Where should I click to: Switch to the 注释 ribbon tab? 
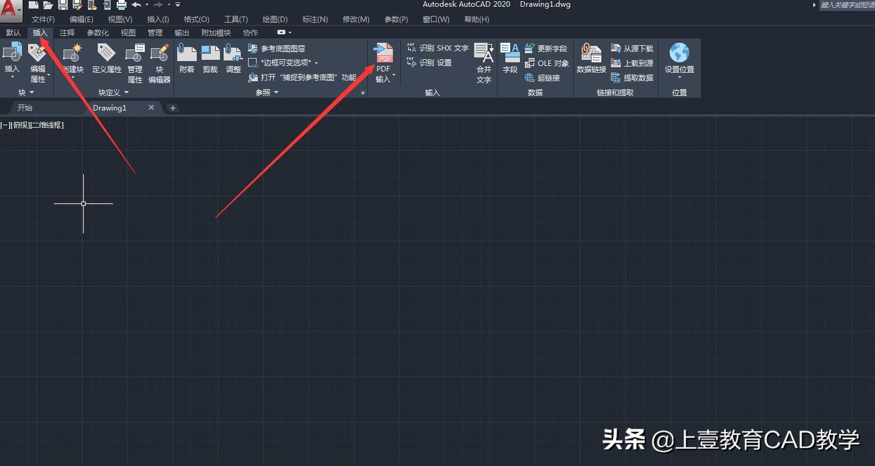pos(67,32)
